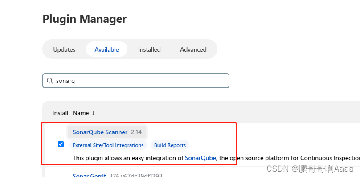Viewport: 360px width, 177px height.
Task: Click the magnifier icon in search box
Action: click(49, 81)
